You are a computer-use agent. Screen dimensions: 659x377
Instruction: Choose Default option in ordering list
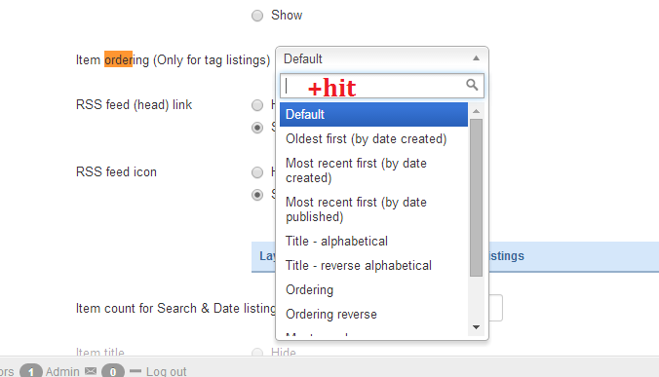373,114
